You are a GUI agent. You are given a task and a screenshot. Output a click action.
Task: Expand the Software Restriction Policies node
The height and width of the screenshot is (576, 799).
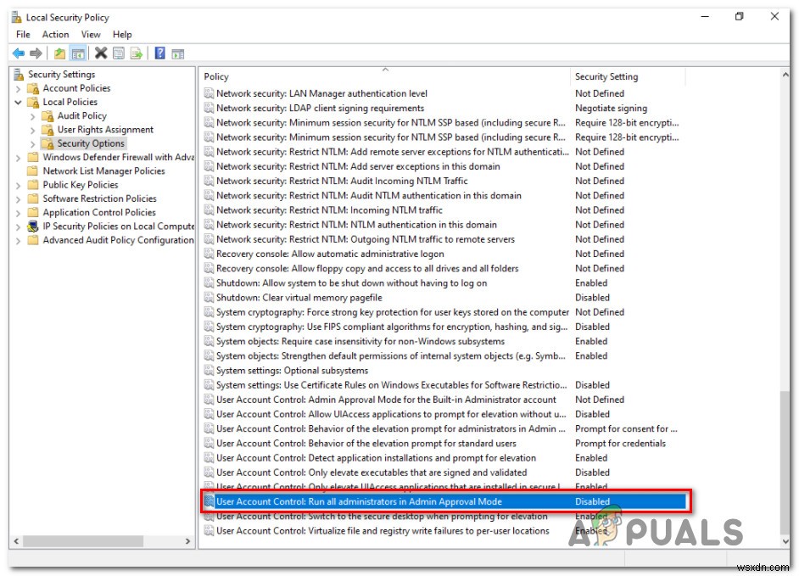pyautogui.click(x=19, y=199)
